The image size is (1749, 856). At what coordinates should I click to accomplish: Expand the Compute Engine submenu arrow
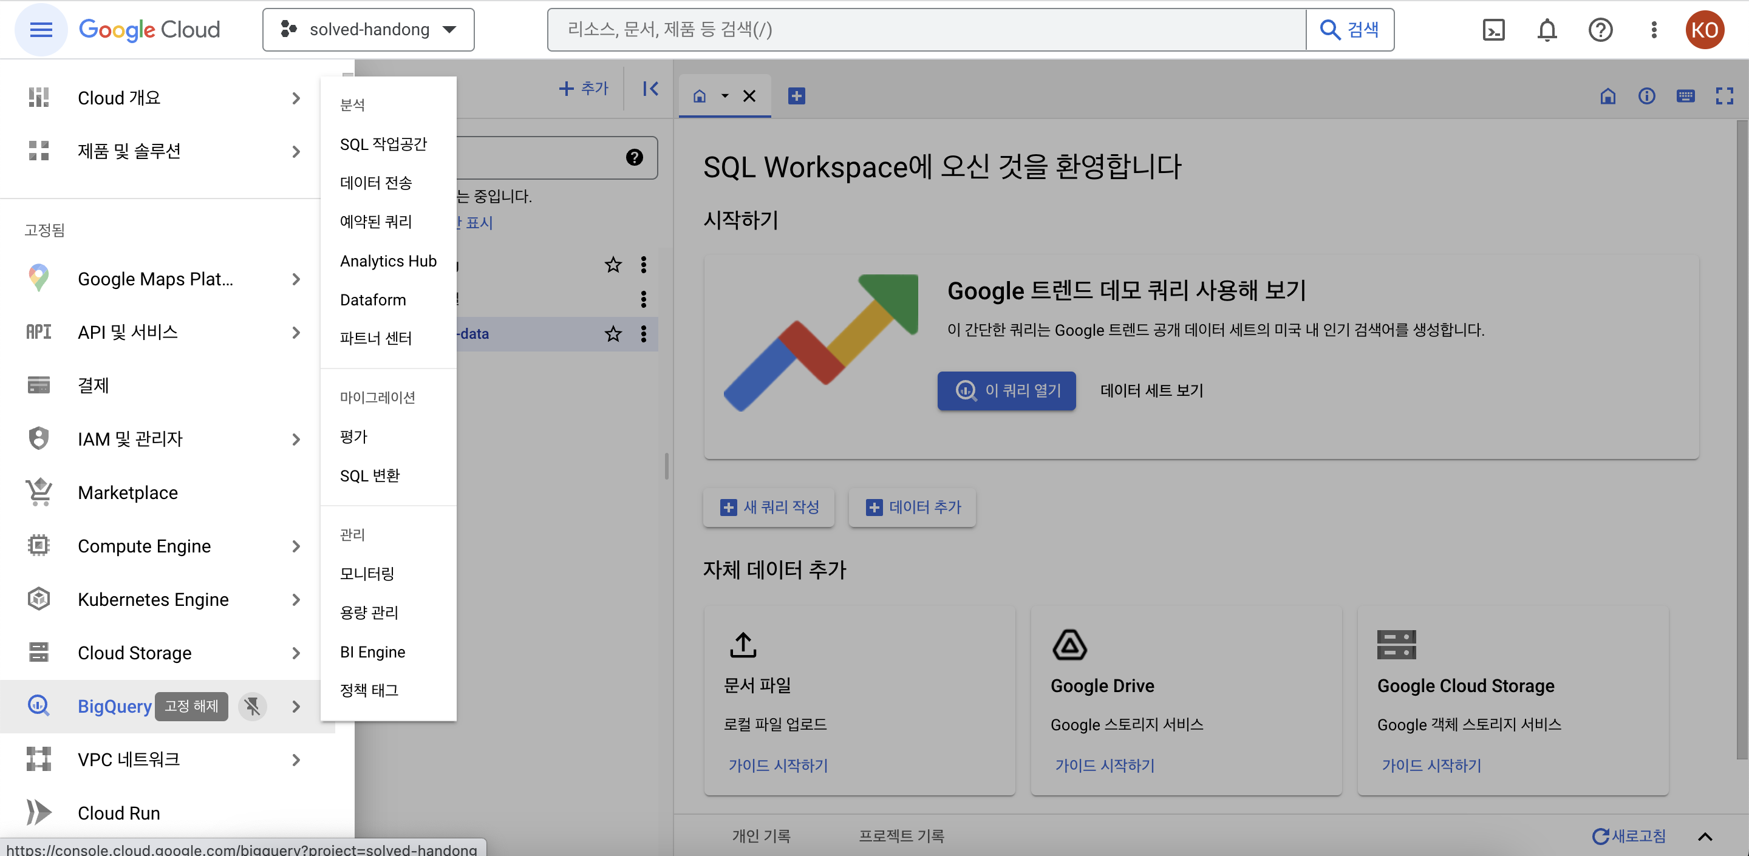(x=296, y=546)
